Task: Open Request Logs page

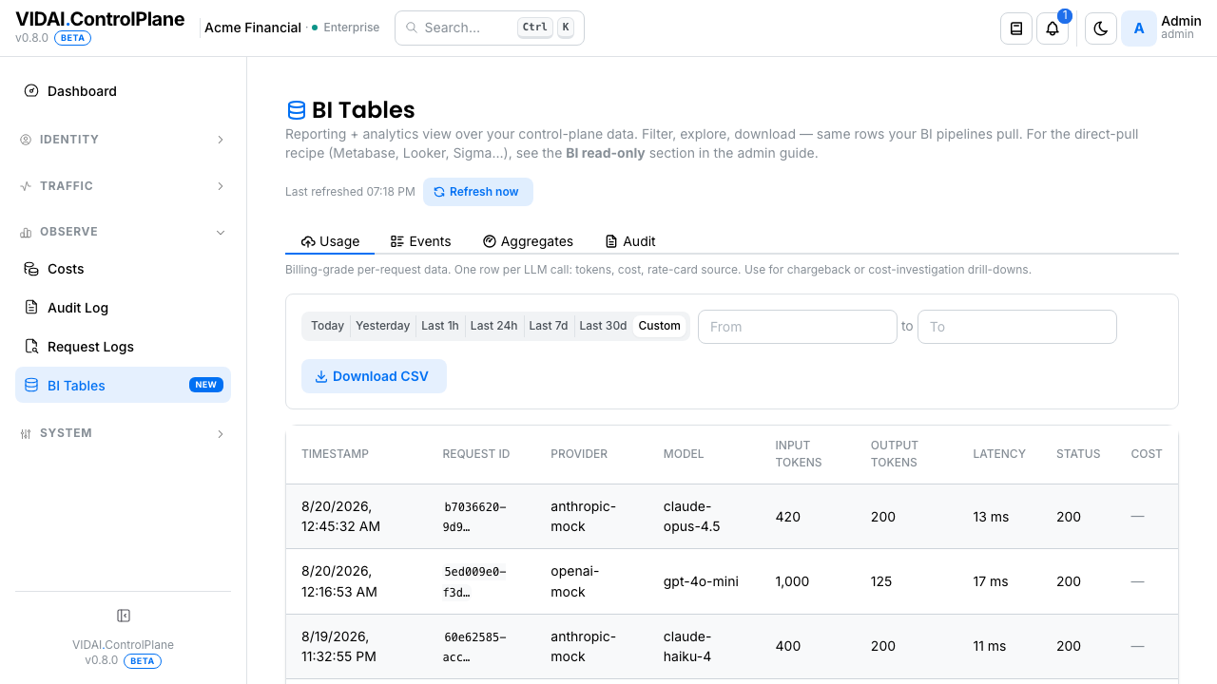Action: pyautogui.click(x=123, y=347)
